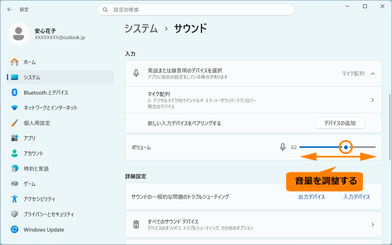Click the search magnifier icon

tap(105, 9)
